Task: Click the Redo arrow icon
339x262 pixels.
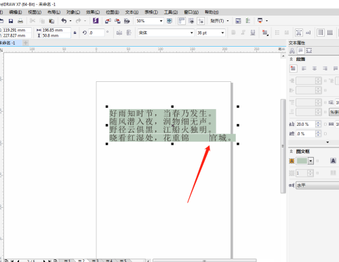Action: (79, 21)
